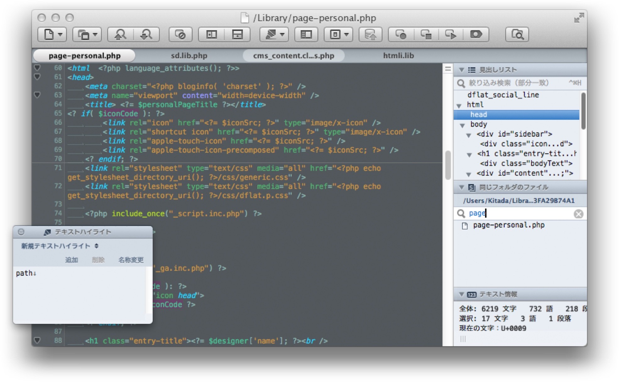Click the new document toolbar button

click(49, 35)
